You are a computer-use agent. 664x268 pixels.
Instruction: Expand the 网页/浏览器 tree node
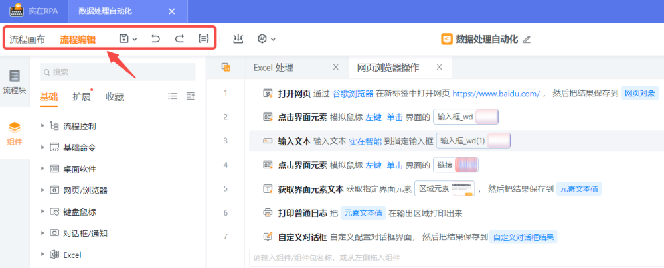[43, 190]
